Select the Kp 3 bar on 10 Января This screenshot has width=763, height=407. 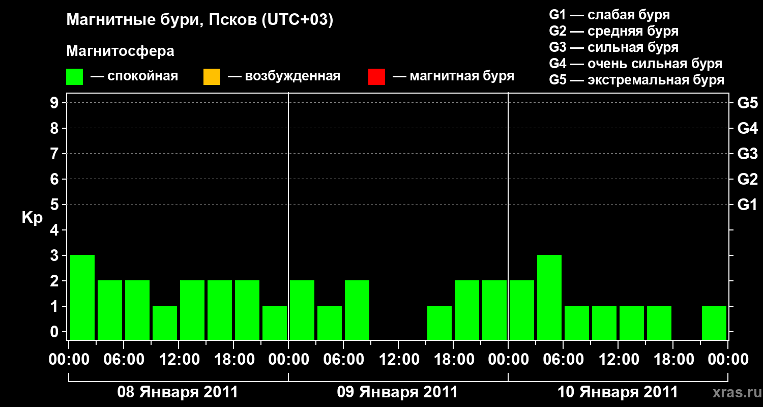pyautogui.click(x=549, y=297)
